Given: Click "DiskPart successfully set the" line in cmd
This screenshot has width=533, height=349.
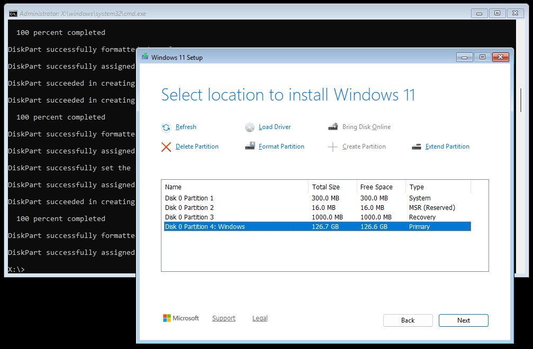Looking at the screenshot, I should point(69,168).
